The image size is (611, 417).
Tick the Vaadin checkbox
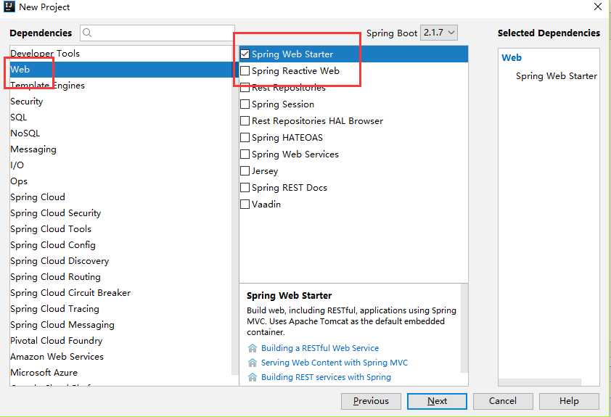tap(245, 205)
